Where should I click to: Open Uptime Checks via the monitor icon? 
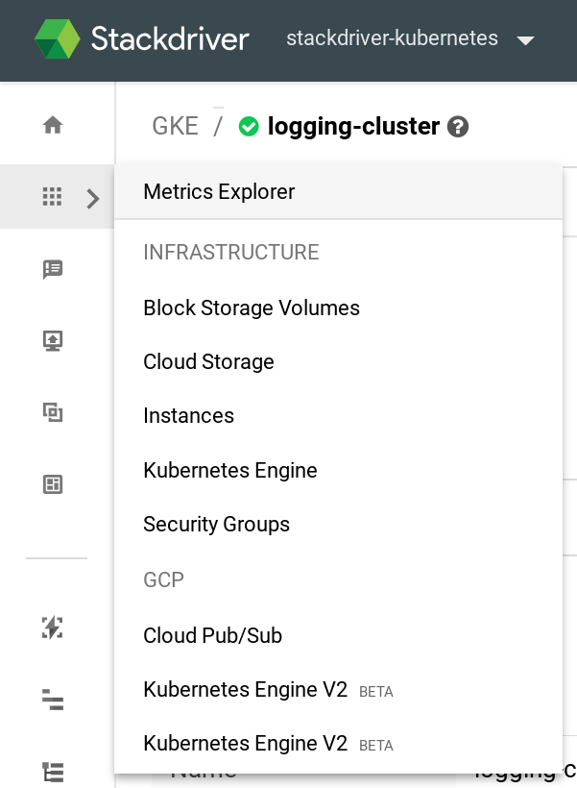pos(53,340)
